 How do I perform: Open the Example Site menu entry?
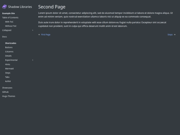[x=8, y=13]
